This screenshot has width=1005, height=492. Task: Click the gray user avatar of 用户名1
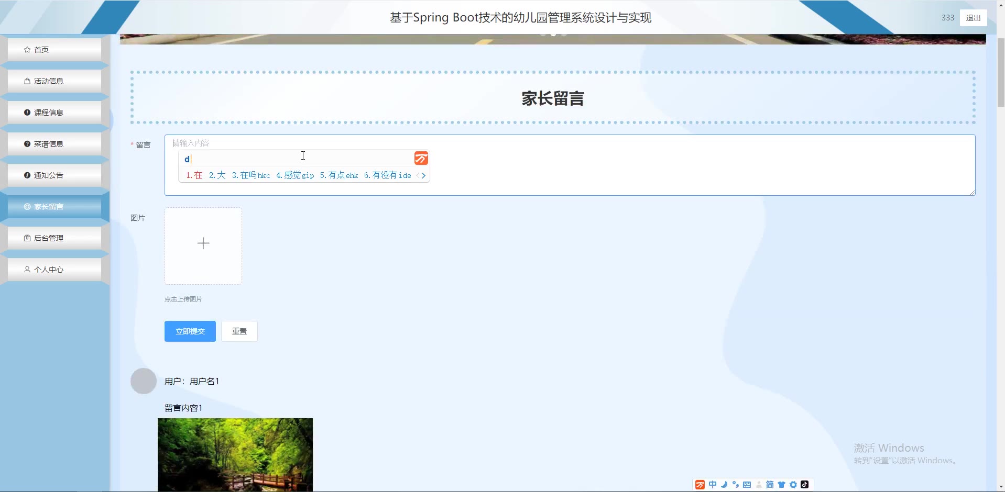coord(144,381)
